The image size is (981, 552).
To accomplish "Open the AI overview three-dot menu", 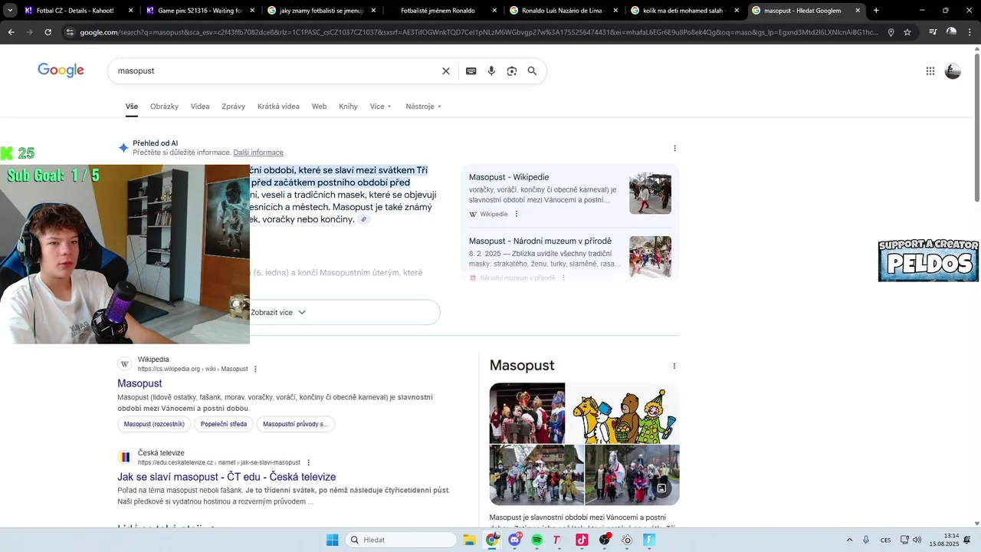I will 674,149.
